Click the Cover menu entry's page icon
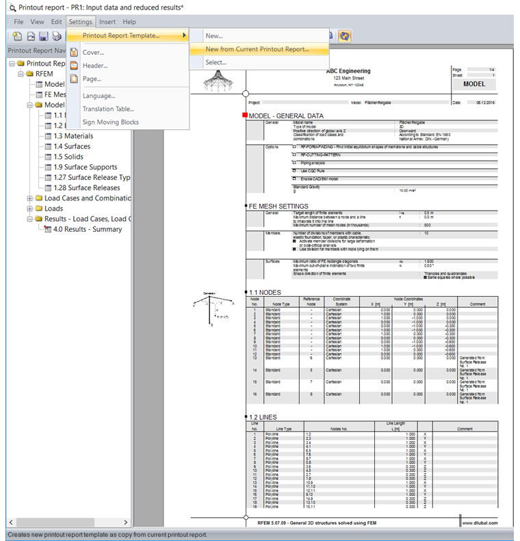The image size is (520, 541). tap(74, 53)
